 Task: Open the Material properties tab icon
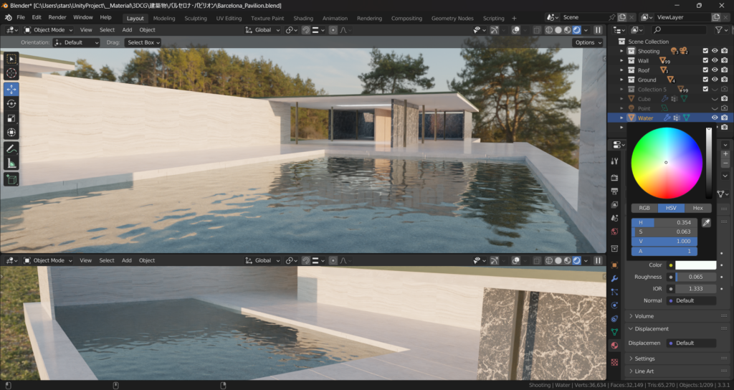pyautogui.click(x=614, y=345)
